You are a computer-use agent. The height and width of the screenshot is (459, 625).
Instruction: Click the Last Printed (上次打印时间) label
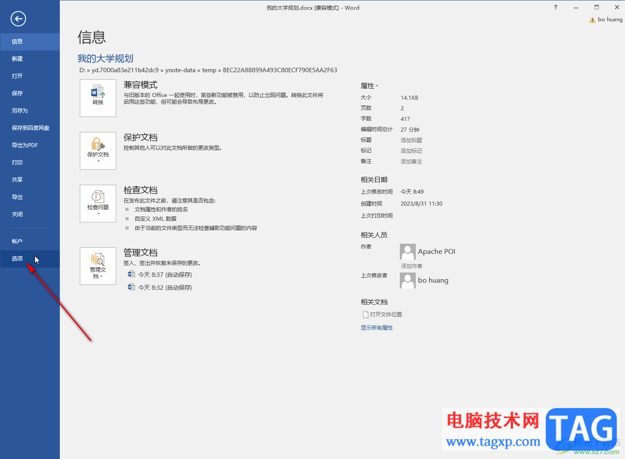377,216
